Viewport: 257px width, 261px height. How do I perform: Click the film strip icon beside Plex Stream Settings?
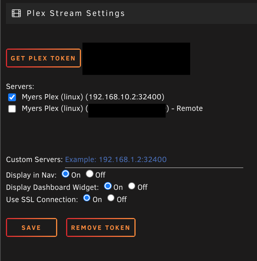(16, 13)
